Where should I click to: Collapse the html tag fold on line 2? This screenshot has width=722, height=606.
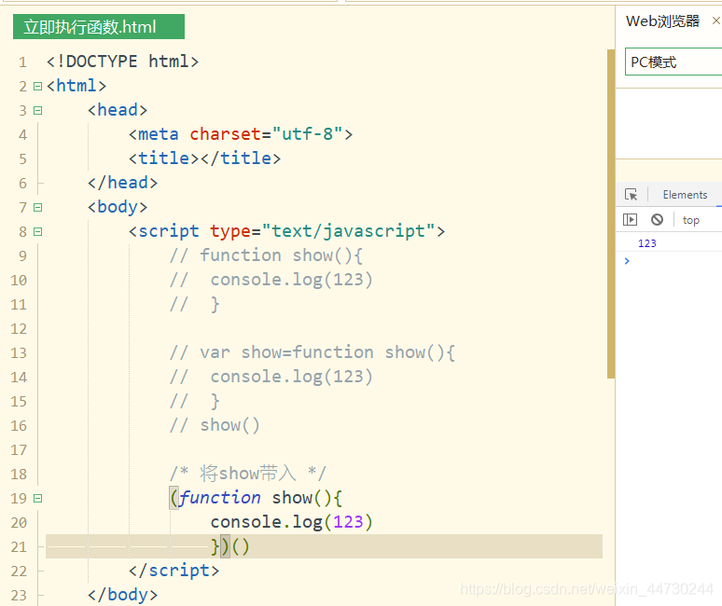click(x=37, y=86)
